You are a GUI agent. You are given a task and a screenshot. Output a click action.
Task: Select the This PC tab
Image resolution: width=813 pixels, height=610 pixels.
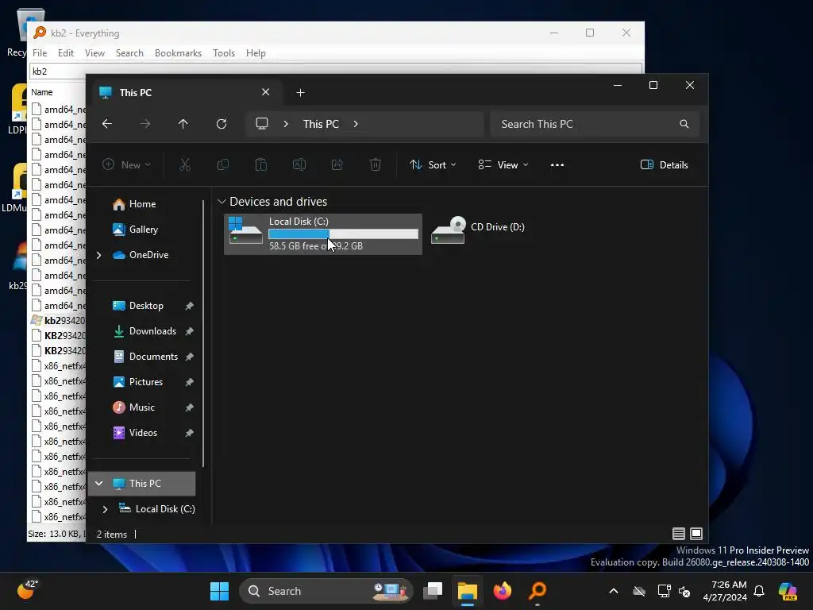click(x=187, y=92)
